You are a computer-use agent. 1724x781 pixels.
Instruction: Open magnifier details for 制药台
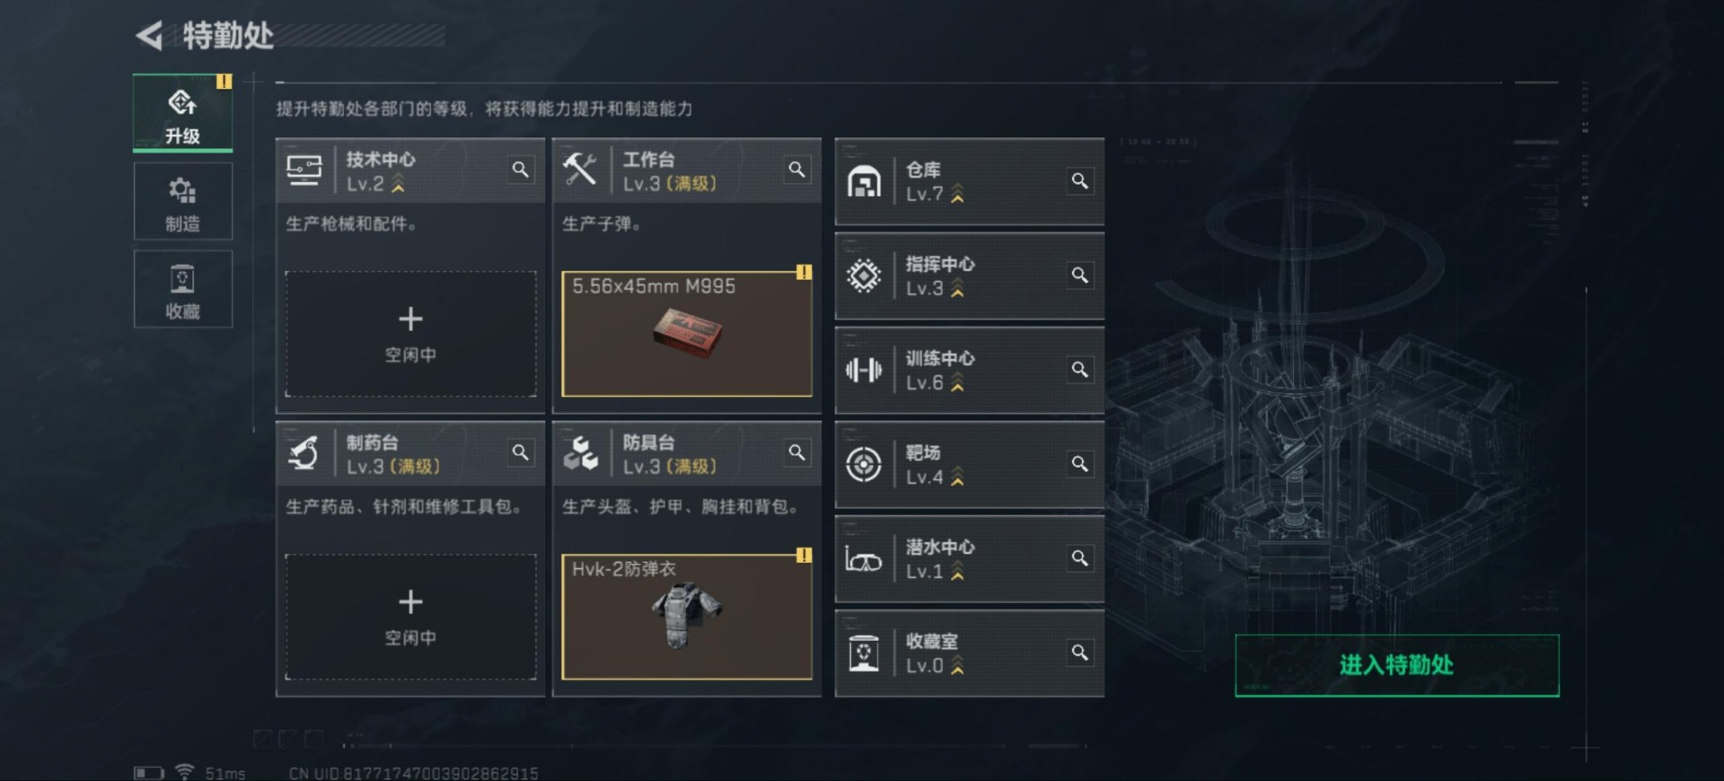tap(520, 452)
